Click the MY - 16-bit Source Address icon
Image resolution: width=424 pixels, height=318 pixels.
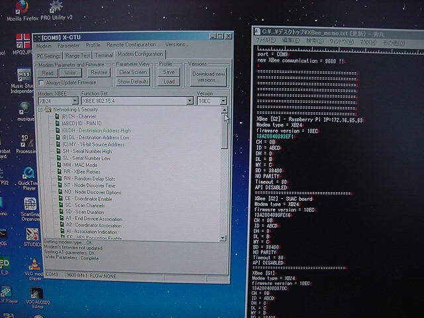pyautogui.click(x=58, y=144)
